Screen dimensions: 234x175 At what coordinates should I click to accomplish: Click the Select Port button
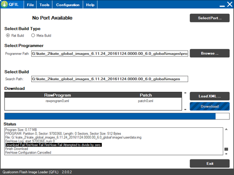(x=210, y=18)
